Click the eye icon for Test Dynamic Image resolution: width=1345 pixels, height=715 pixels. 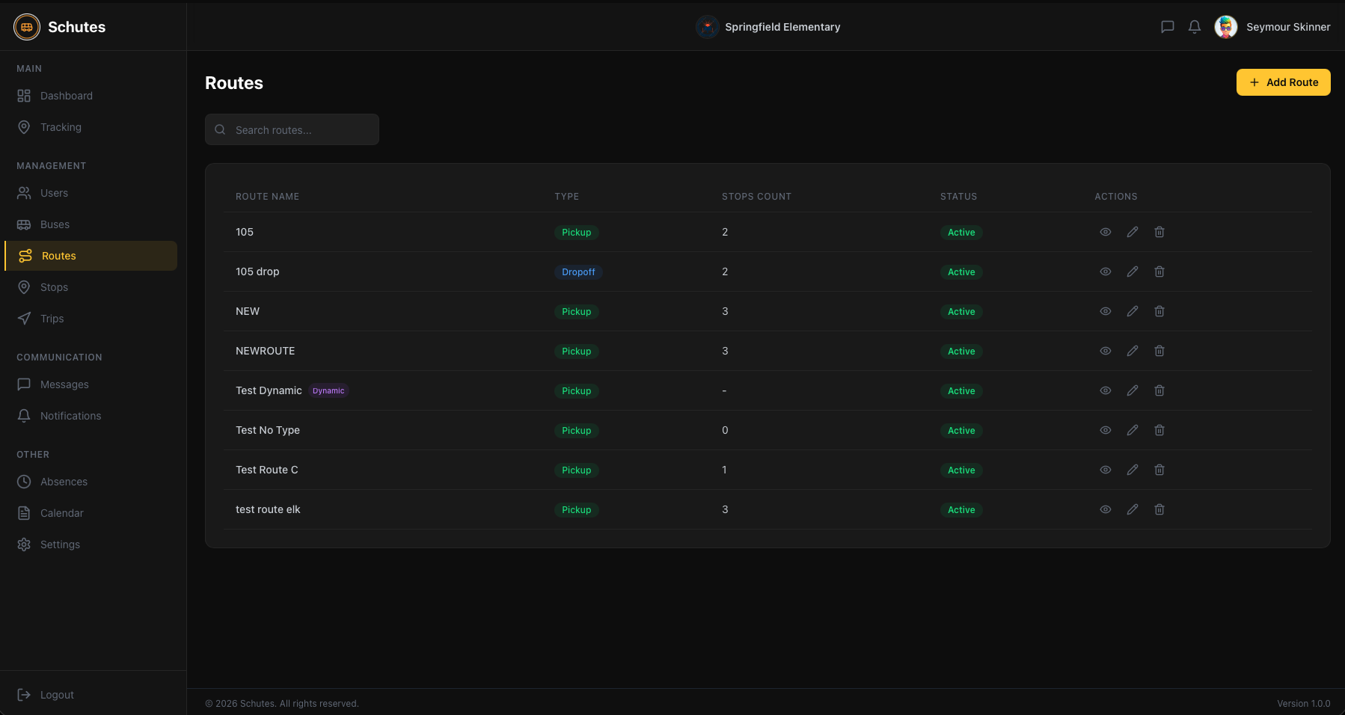click(1105, 390)
